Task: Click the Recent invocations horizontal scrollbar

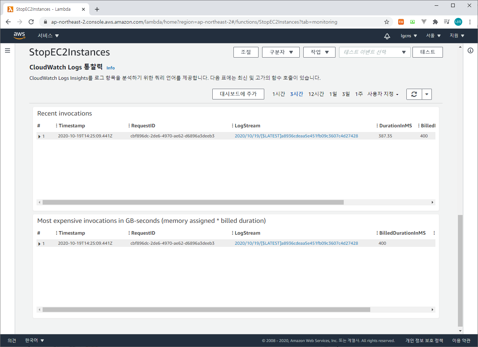Action: [193, 202]
